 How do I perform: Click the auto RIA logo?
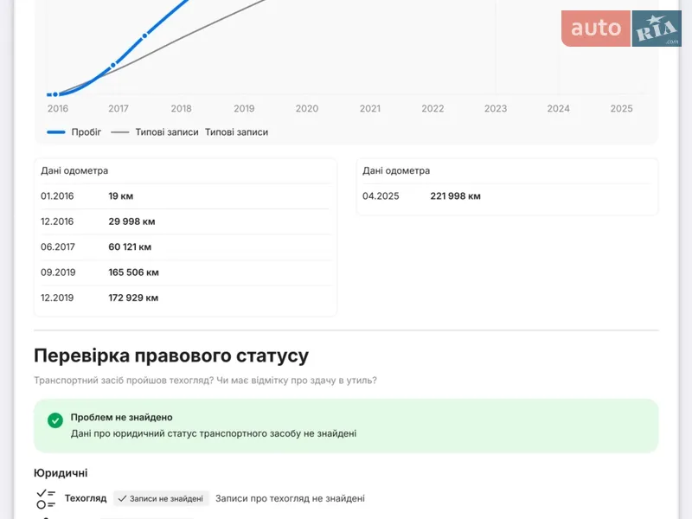[621, 29]
